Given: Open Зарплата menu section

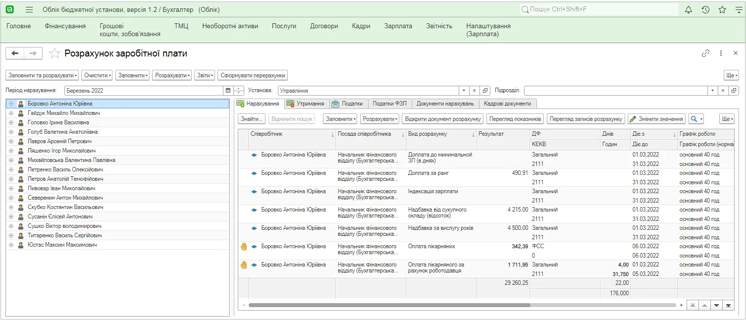Looking at the screenshot, I should 398,26.
